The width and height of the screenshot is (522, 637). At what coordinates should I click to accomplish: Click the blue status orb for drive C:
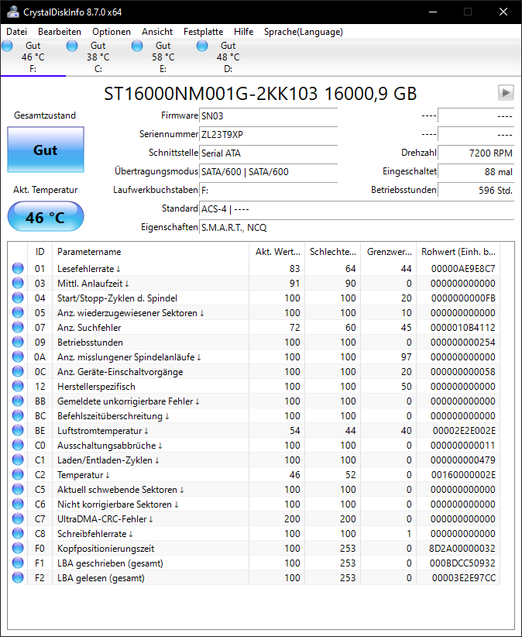[x=72, y=46]
